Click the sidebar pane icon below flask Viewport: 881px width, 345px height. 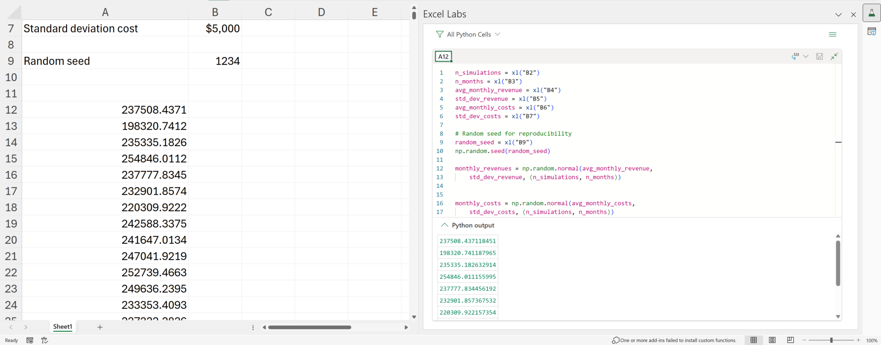coord(872,31)
